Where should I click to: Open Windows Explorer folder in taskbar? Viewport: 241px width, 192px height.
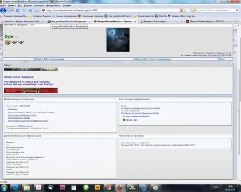pos(27,188)
